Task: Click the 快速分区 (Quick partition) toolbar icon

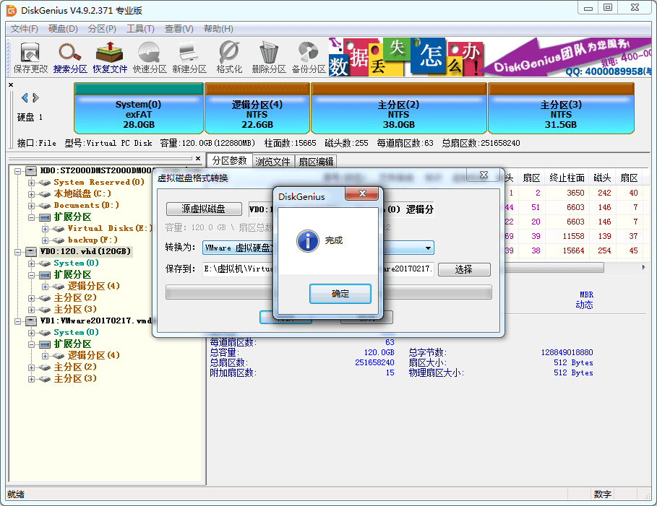Action: click(149, 57)
